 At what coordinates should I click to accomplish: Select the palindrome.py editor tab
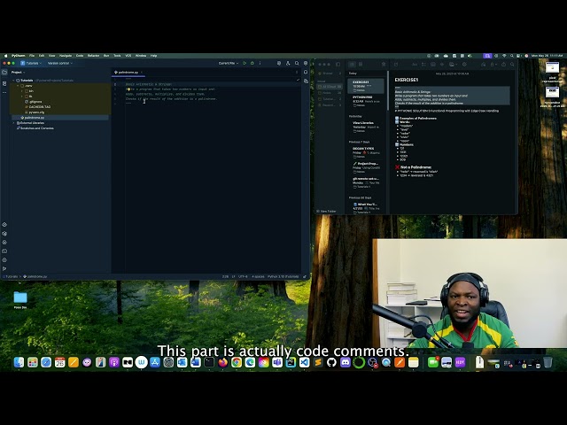point(128,73)
